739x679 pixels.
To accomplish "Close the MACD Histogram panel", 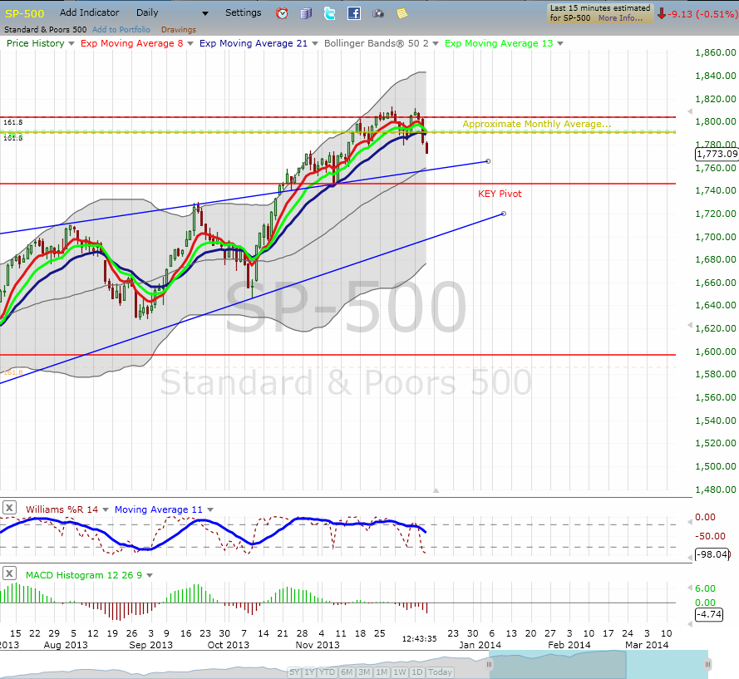I will tap(9, 573).
